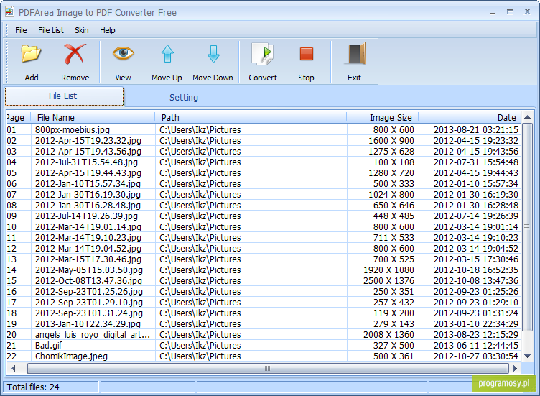Select the file 2012-Mar-14T19.10.23.jpg
This screenshot has width=540, height=396.
pos(88,237)
